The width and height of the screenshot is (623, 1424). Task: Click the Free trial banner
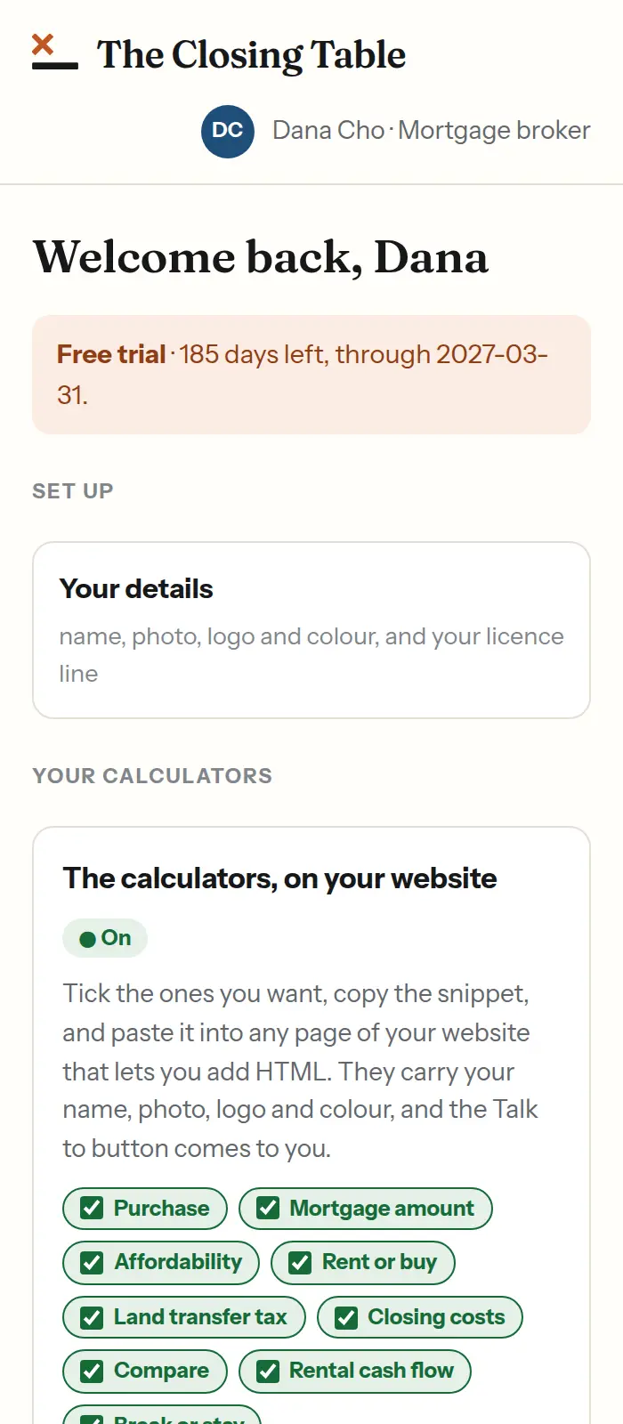point(311,375)
